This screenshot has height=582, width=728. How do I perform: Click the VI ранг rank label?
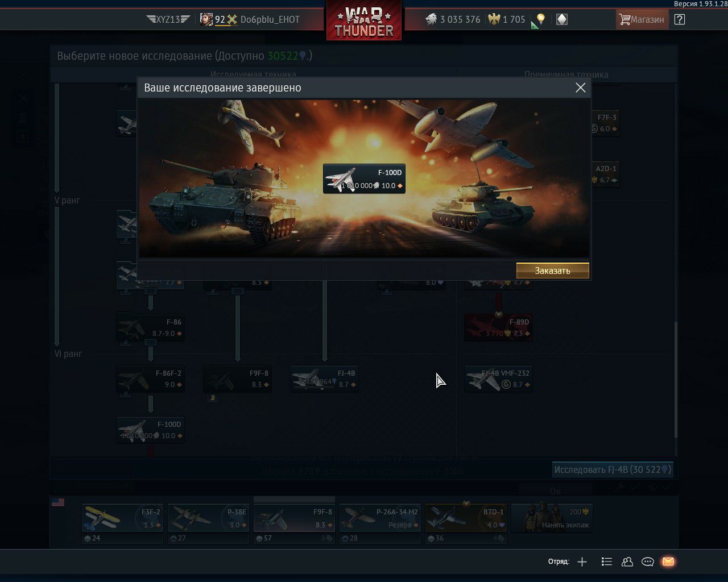[x=68, y=354]
